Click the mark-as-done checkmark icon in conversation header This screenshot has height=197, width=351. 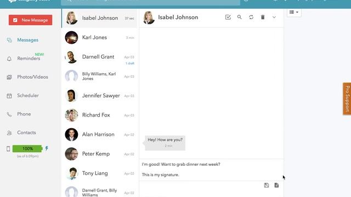[228, 17]
